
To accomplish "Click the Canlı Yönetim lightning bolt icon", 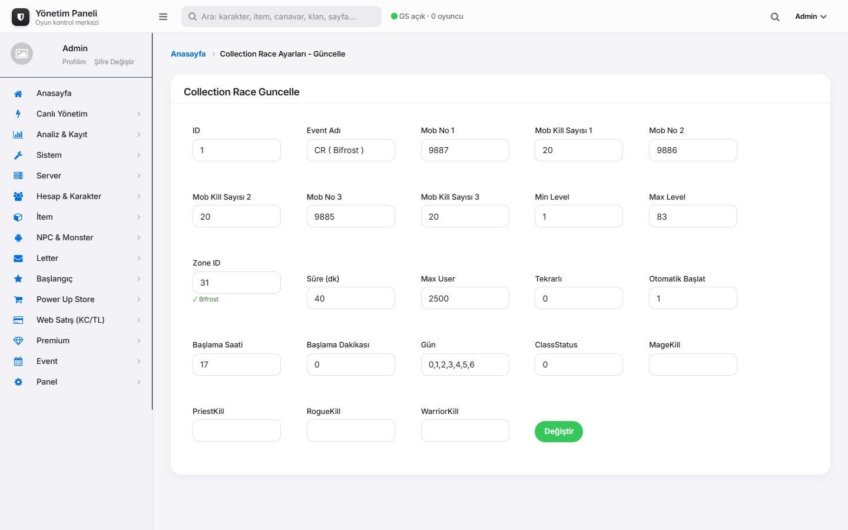I will (x=18, y=114).
